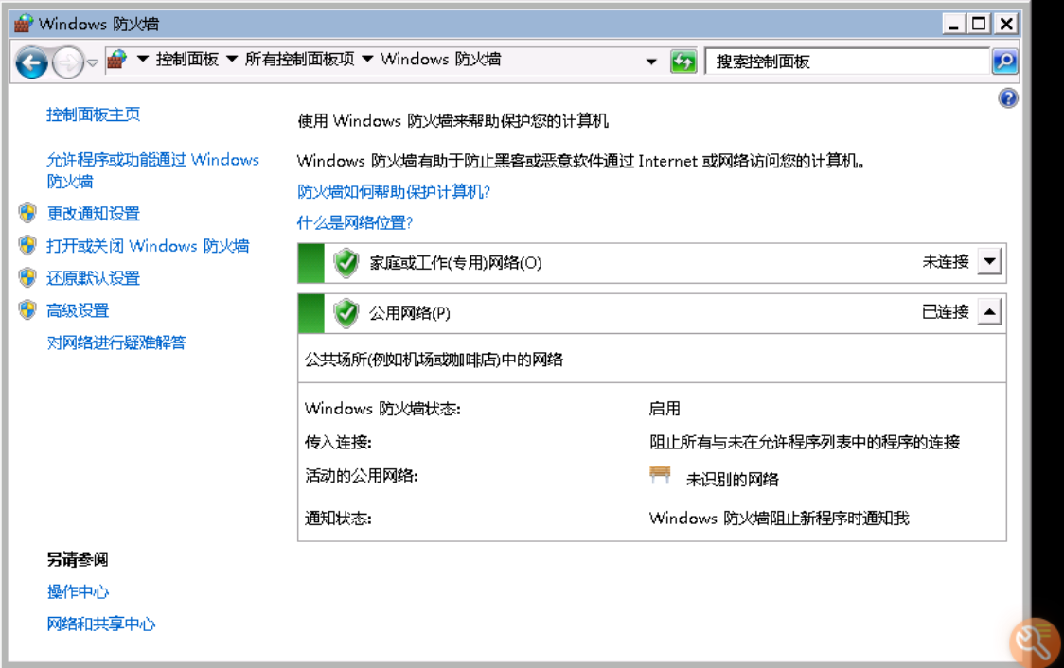Open 操作中心 link
Screen dimensions: 1064x668
(78, 591)
